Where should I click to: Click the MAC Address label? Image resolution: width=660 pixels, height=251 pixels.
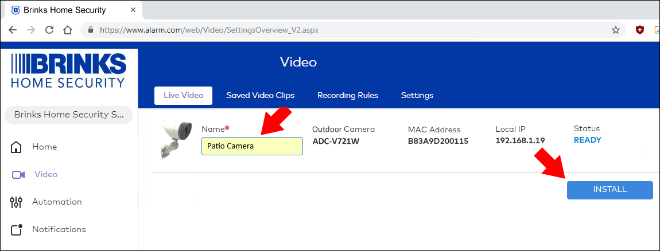(434, 130)
